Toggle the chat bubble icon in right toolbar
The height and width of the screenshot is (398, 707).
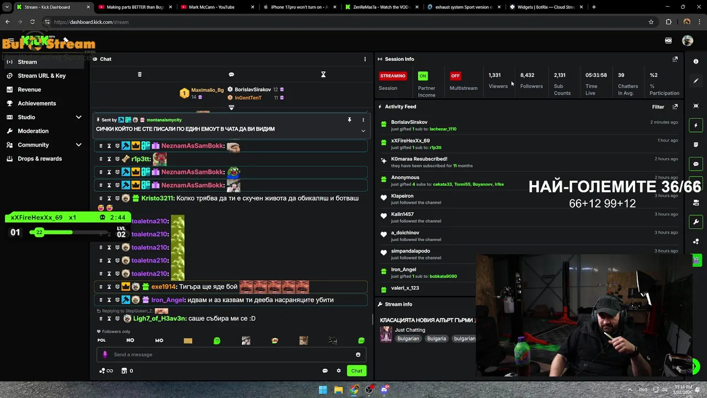pyautogui.click(x=696, y=164)
